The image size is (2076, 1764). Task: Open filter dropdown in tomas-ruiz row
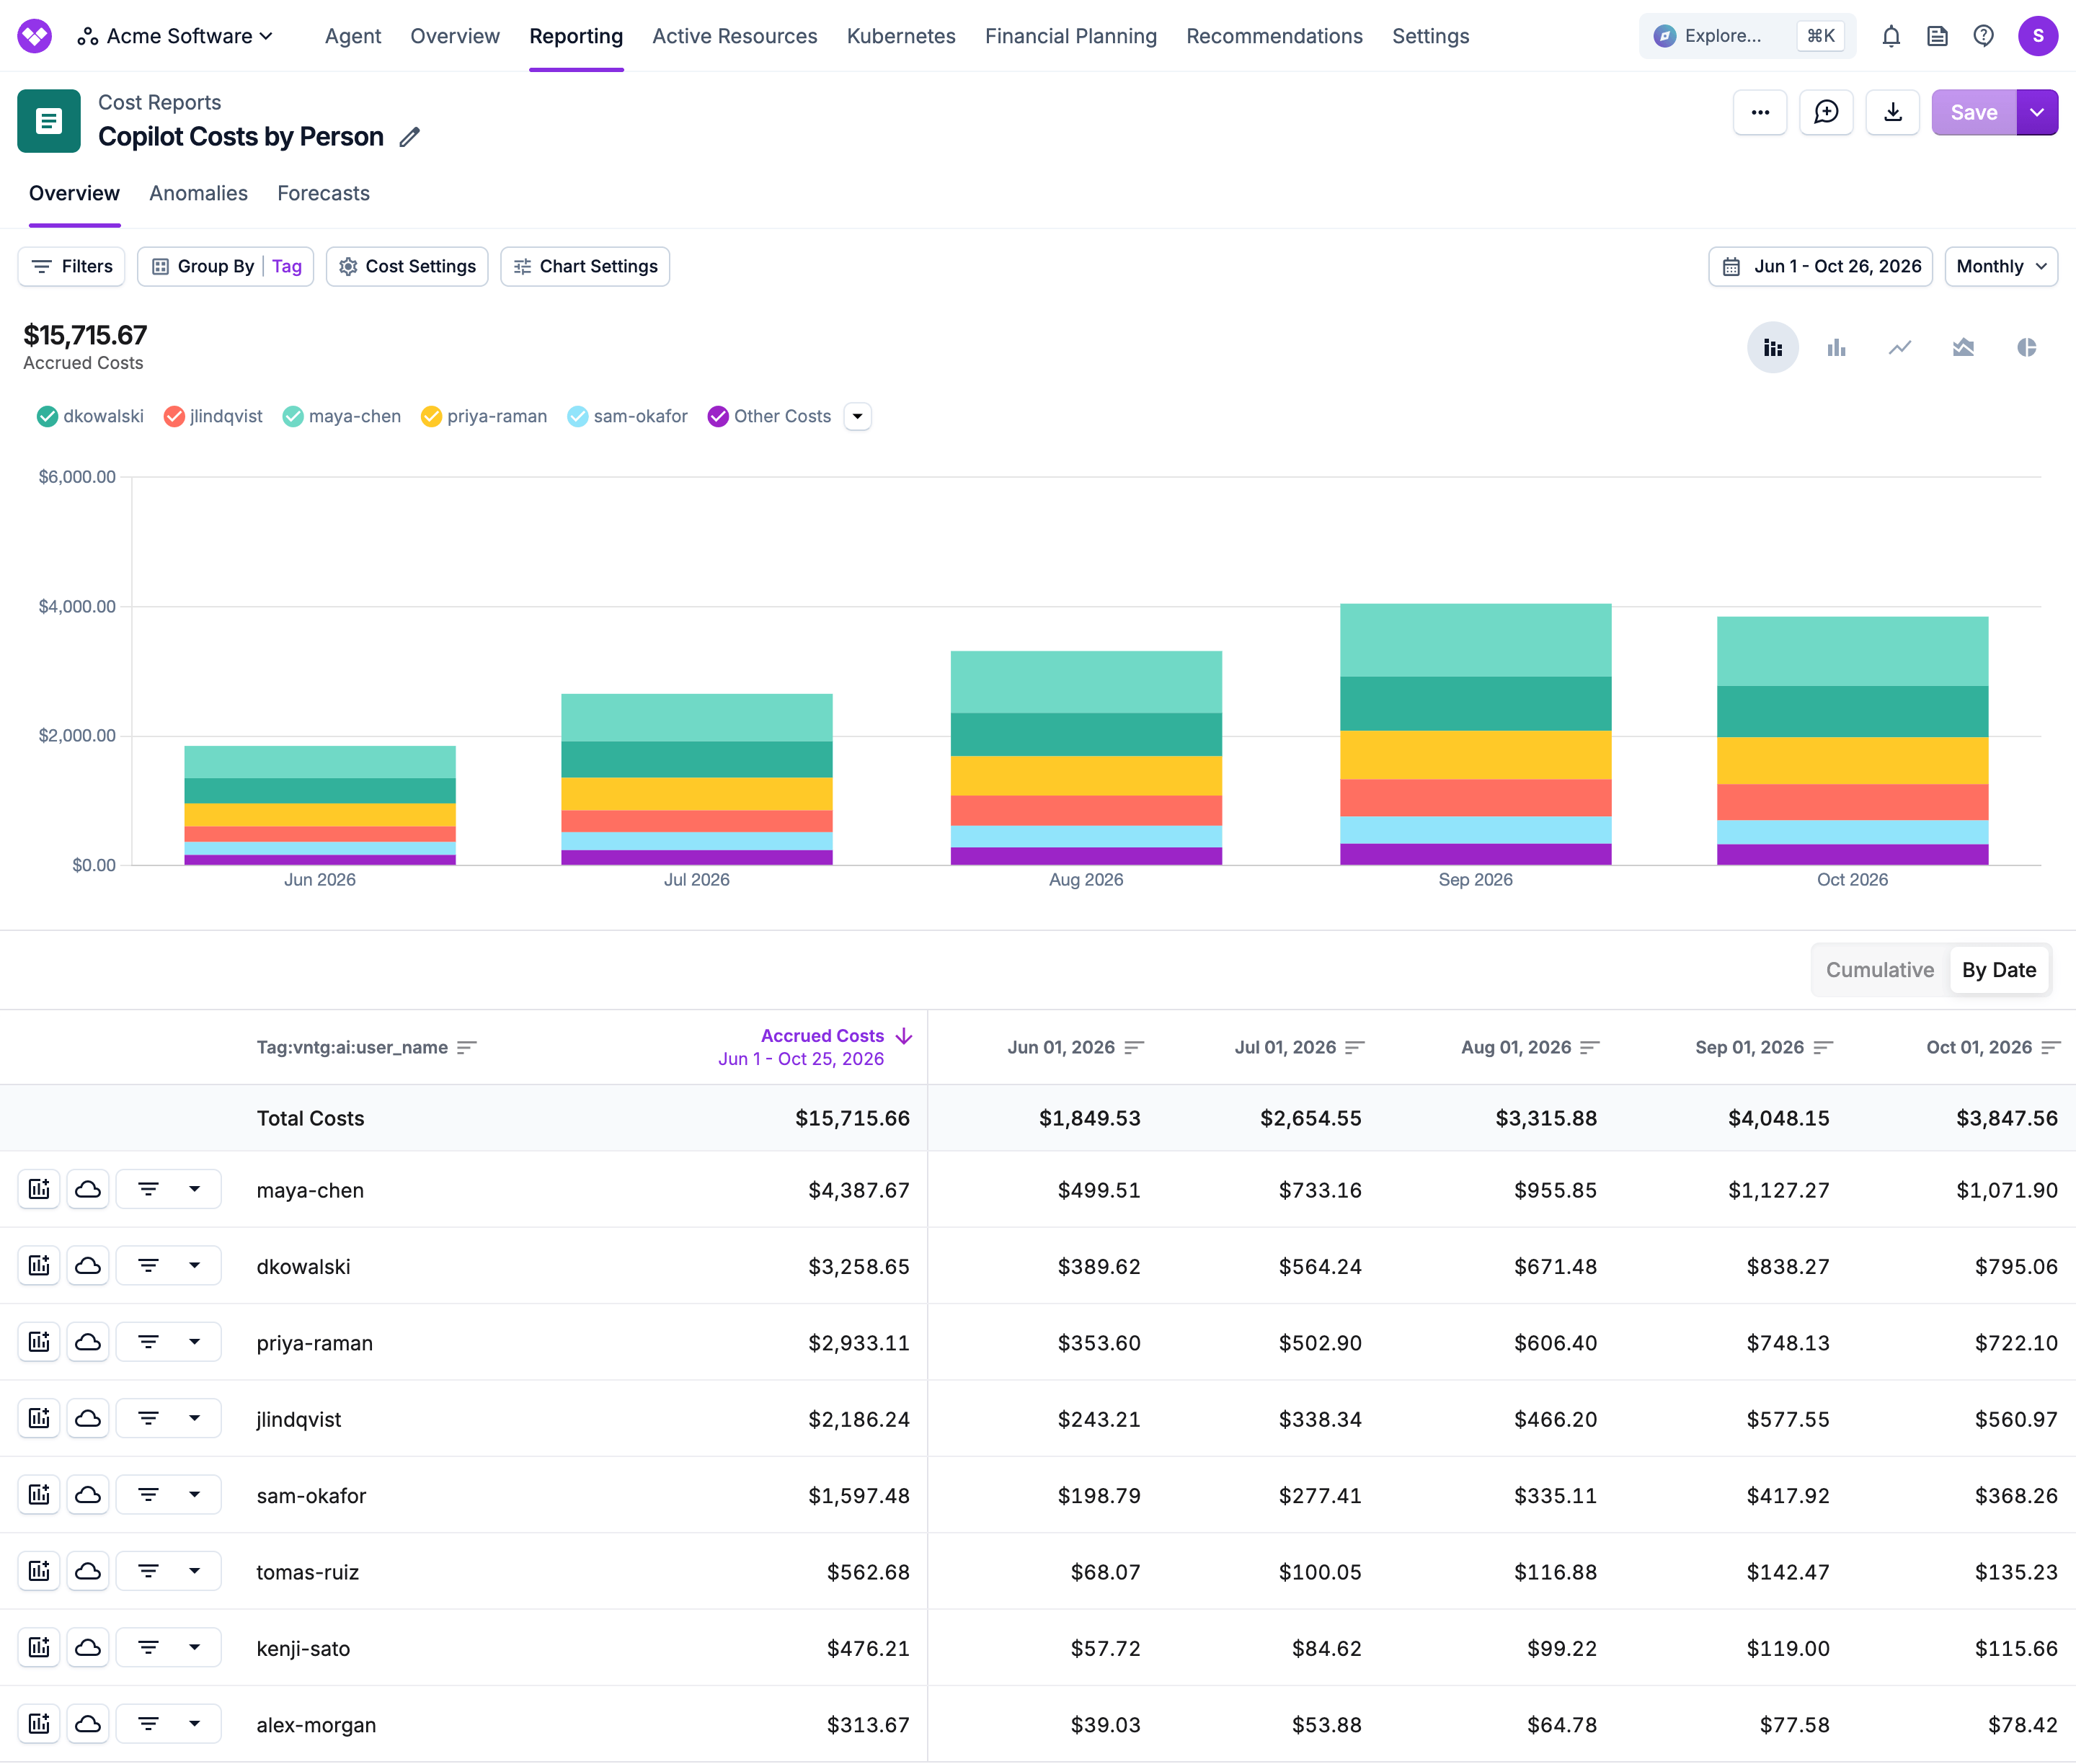(x=168, y=1571)
